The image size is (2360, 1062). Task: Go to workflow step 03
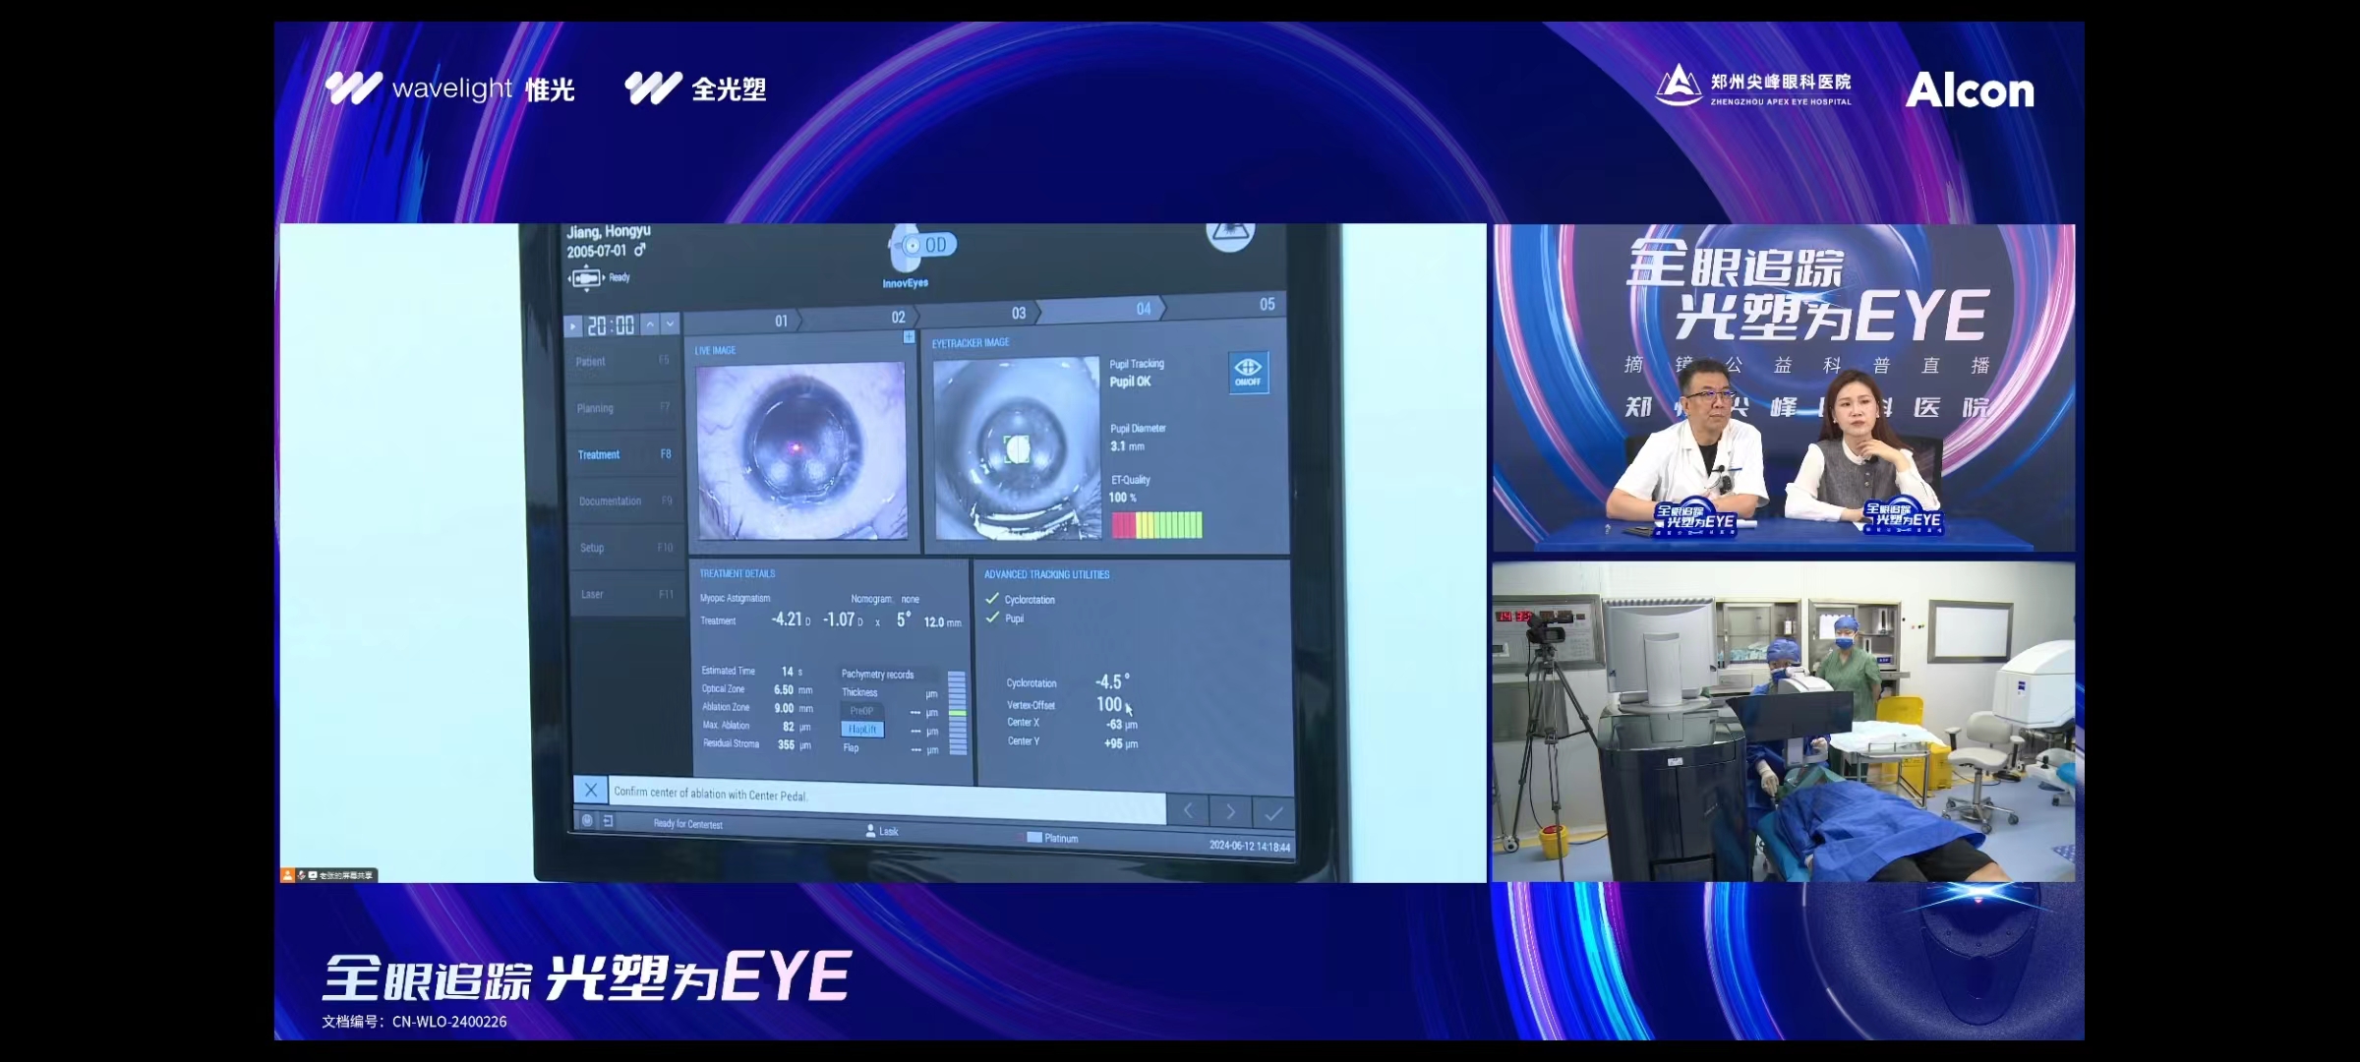(979, 313)
